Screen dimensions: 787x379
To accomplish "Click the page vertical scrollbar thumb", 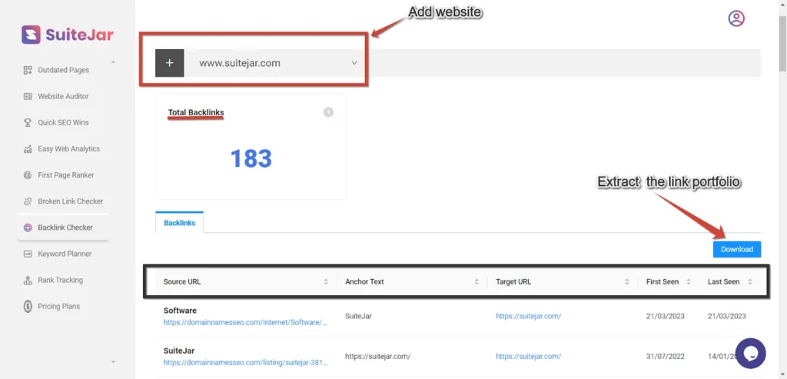I will tap(782, 44).
